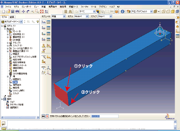Select the Create Datum Point XYZ tool

tap(44, 68)
